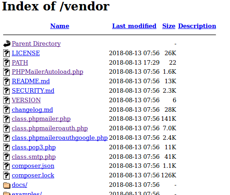Open the Parent Directory link
Image resolution: width=230 pixels, height=195 pixels.
36,44
